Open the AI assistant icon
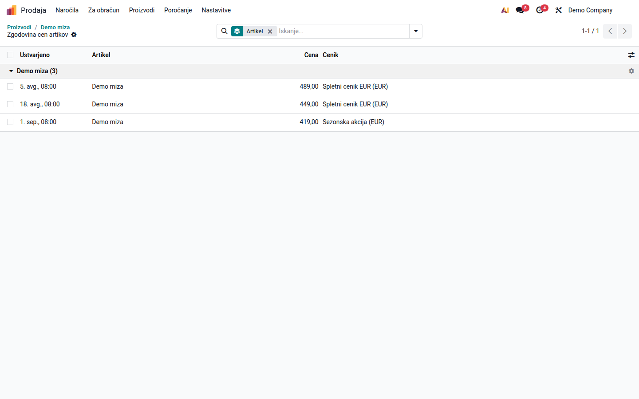 tap(505, 10)
